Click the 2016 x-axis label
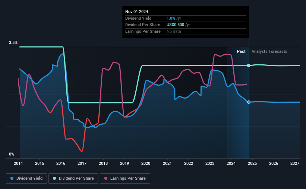Screen dimensions: 306x189 (x=61, y=163)
